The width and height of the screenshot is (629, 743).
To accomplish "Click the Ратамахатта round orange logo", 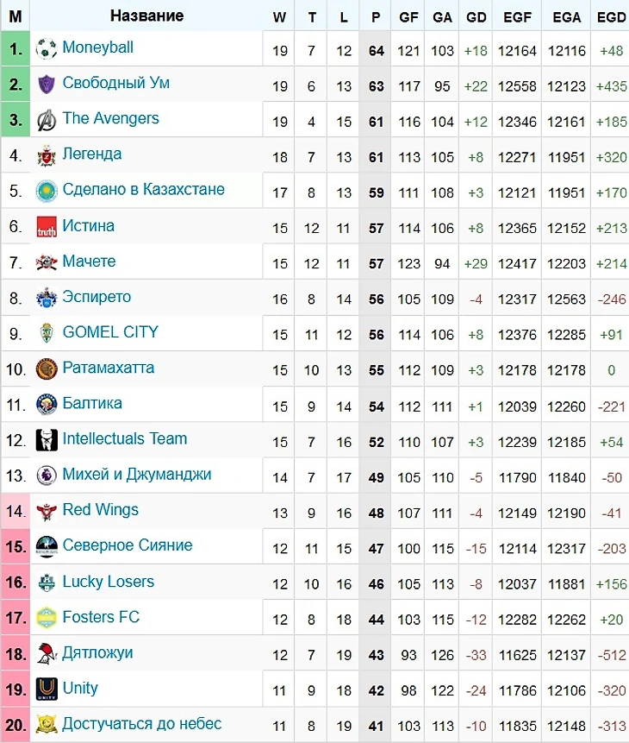I will pyautogui.click(x=47, y=369).
